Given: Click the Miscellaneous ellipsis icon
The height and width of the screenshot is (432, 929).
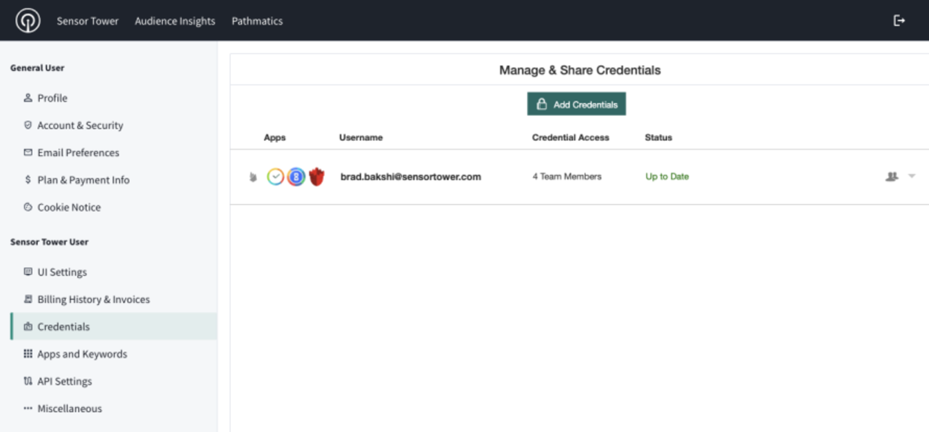Looking at the screenshot, I should [28, 409].
